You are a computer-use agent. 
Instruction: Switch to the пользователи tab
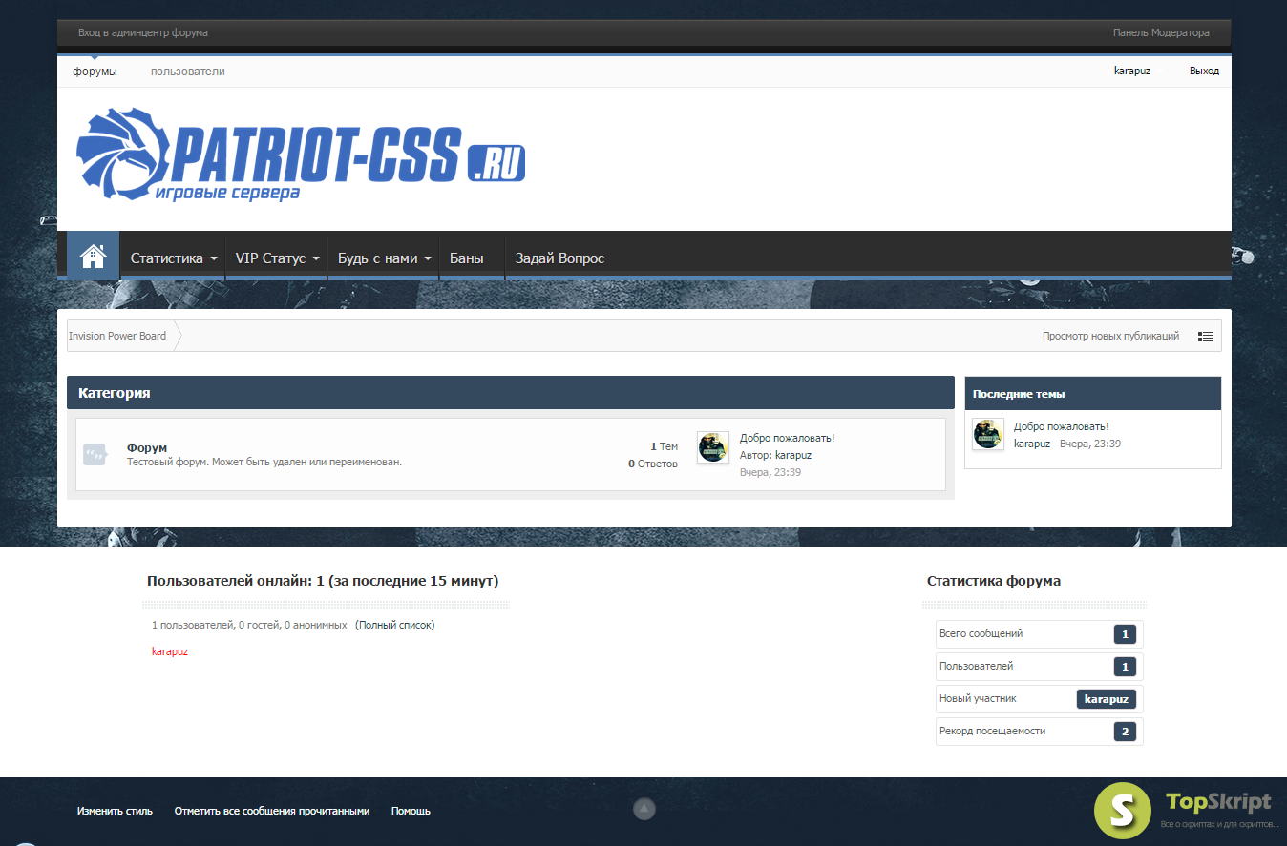(x=188, y=72)
